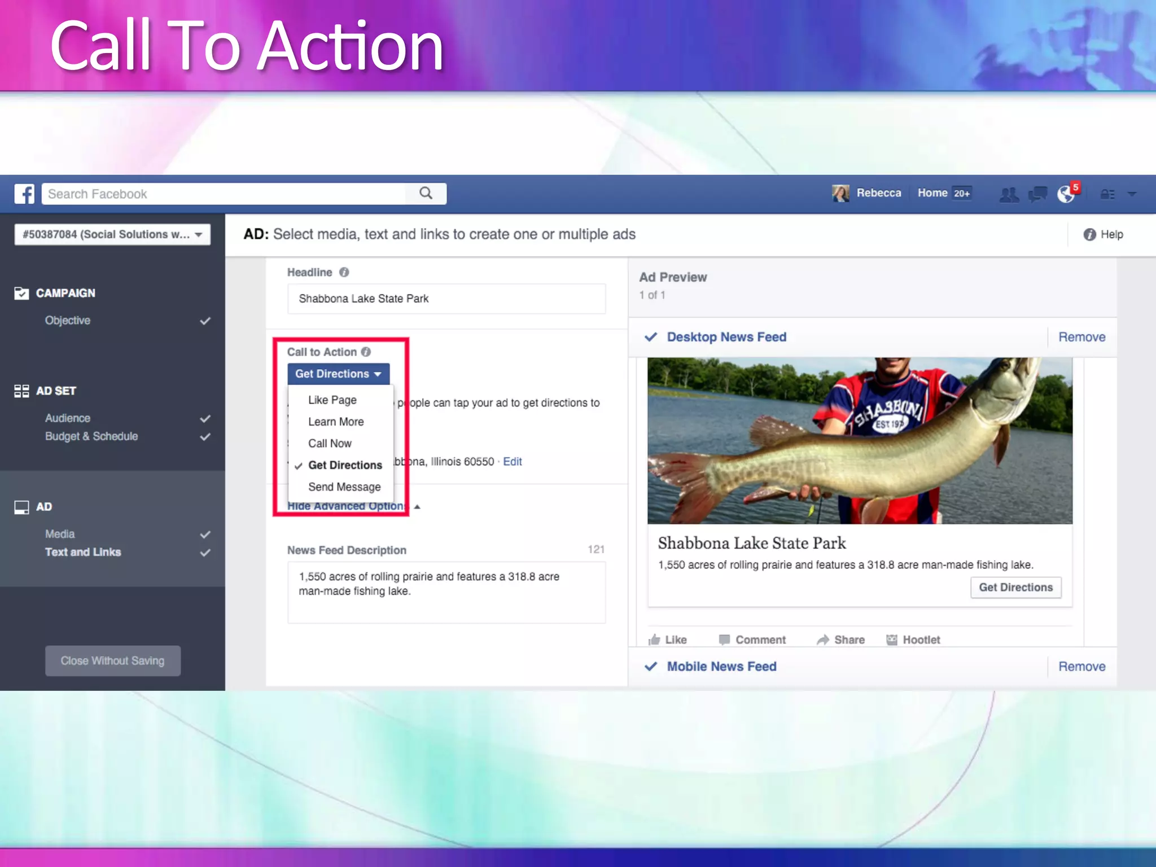This screenshot has width=1156, height=867.
Task: Click the Call to Action info icon
Action: 366,352
